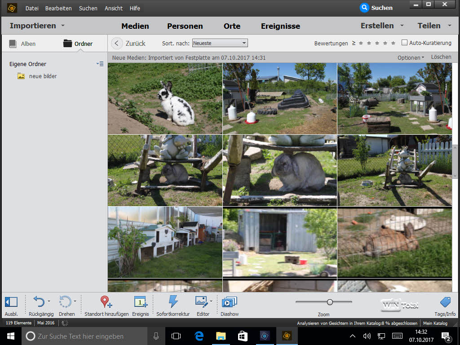Open the Erstellen dropdown
The width and height of the screenshot is (460, 345).
(x=382, y=26)
